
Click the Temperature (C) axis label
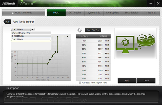43,80
